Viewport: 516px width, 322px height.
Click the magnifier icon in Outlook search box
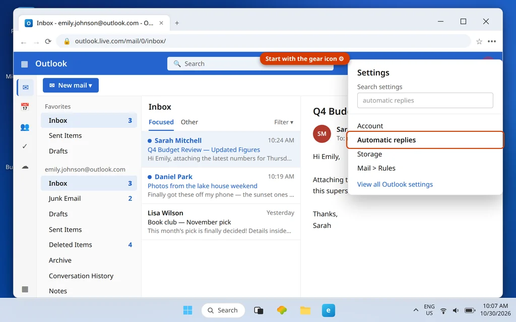point(177,64)
